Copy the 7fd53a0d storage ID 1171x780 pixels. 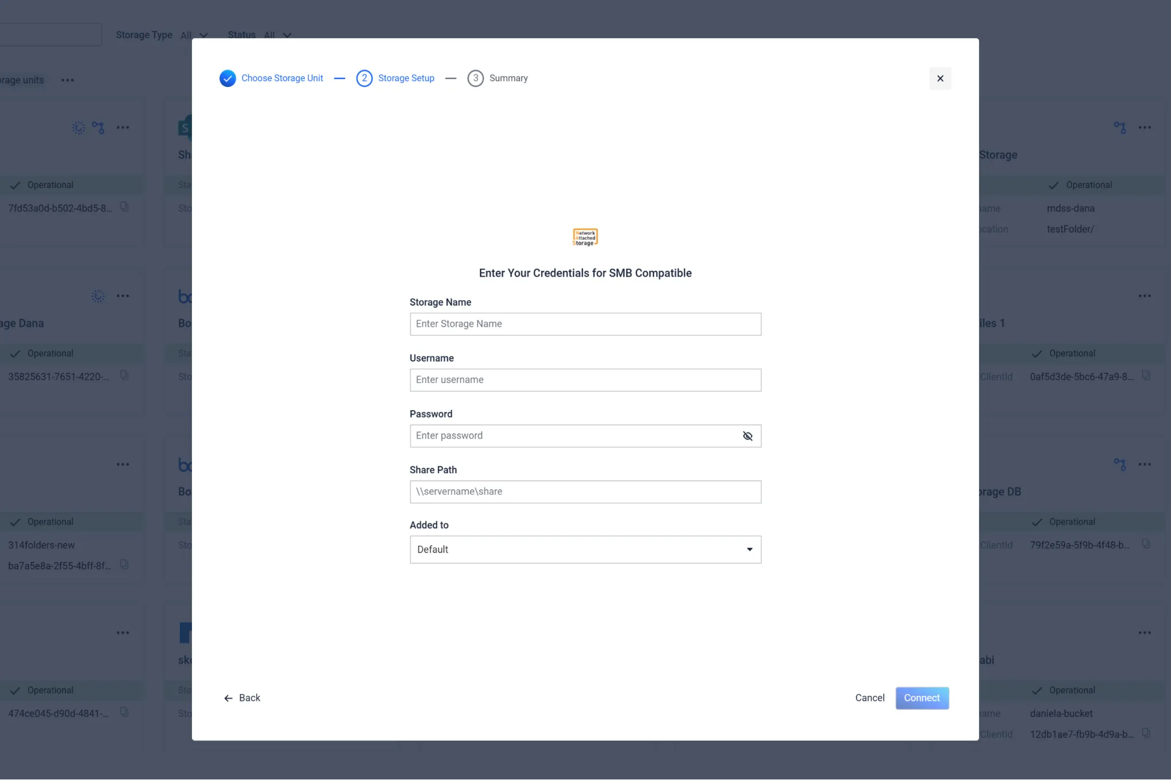(x=124, y=207)
